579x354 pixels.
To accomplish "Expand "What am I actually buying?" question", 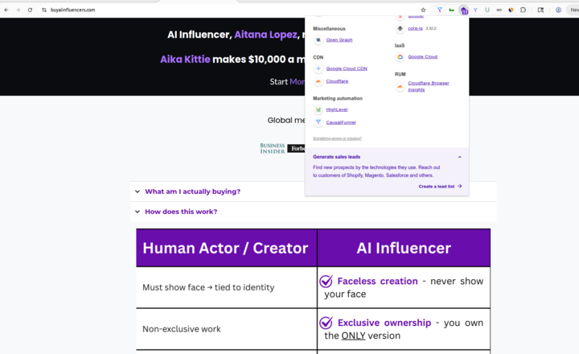I will [x=192, y=191].
